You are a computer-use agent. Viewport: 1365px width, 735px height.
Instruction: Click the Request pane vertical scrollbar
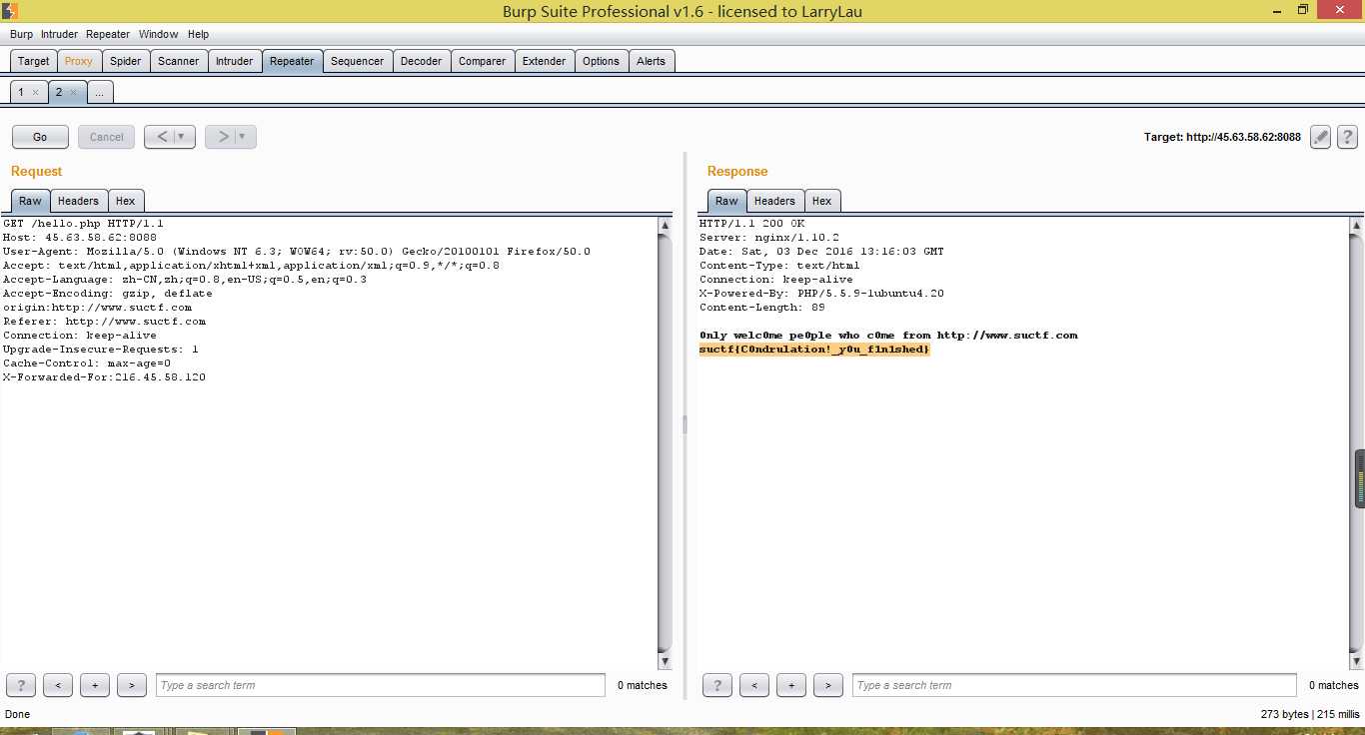(666, 444)
